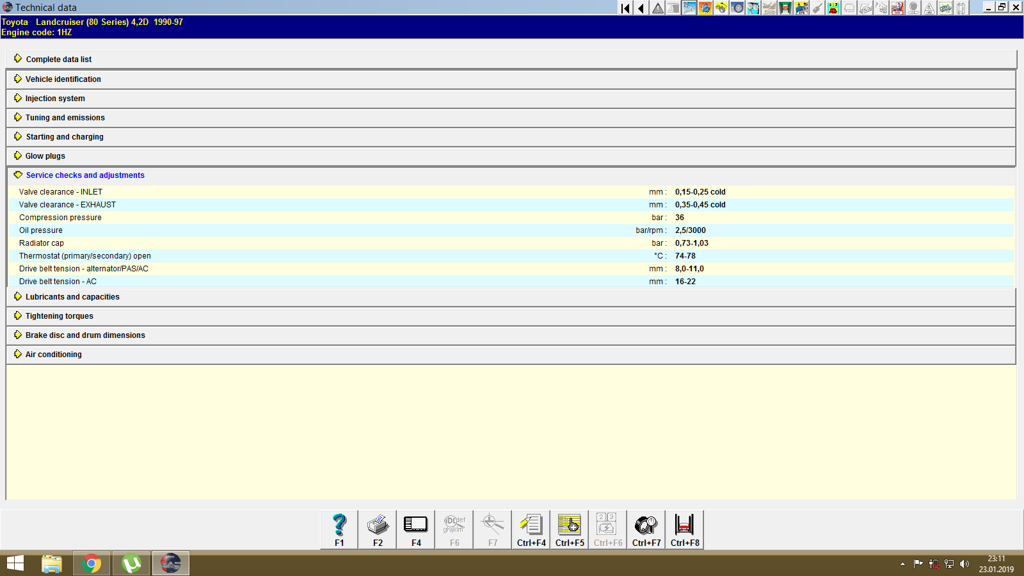Open notes with the Ctrl+F4 pencil icon
This screenshot has height=576, width=1024.
pos(531,525)
